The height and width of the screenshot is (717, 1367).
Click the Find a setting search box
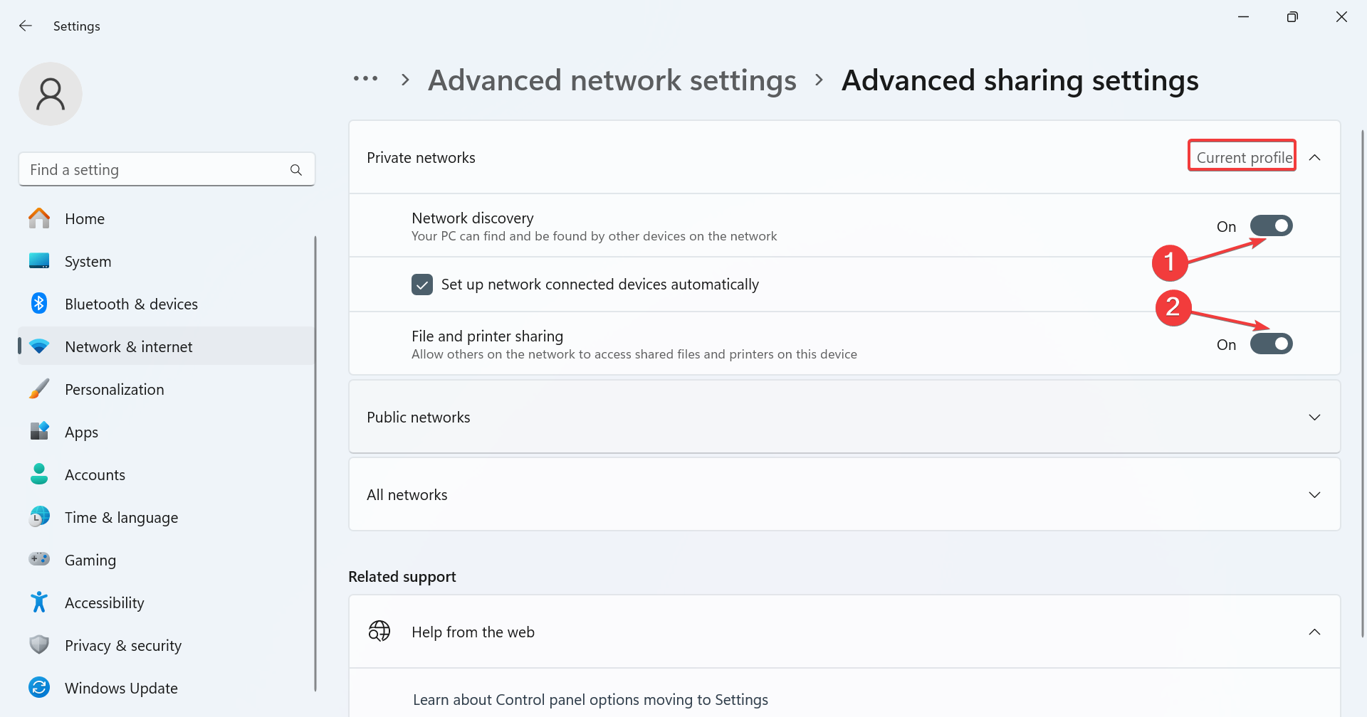(x=167, y=170)
